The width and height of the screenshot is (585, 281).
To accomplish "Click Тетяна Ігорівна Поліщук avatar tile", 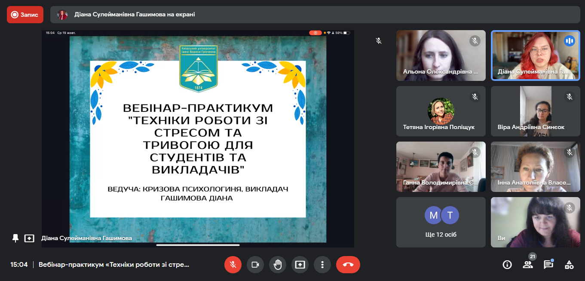I will [x=441, y=111].
